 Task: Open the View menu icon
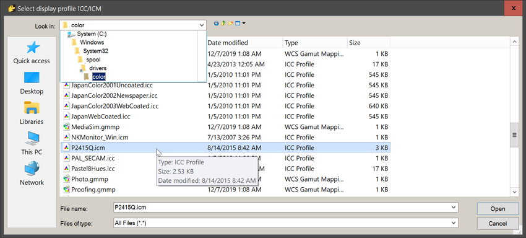(x=238, y=24)
